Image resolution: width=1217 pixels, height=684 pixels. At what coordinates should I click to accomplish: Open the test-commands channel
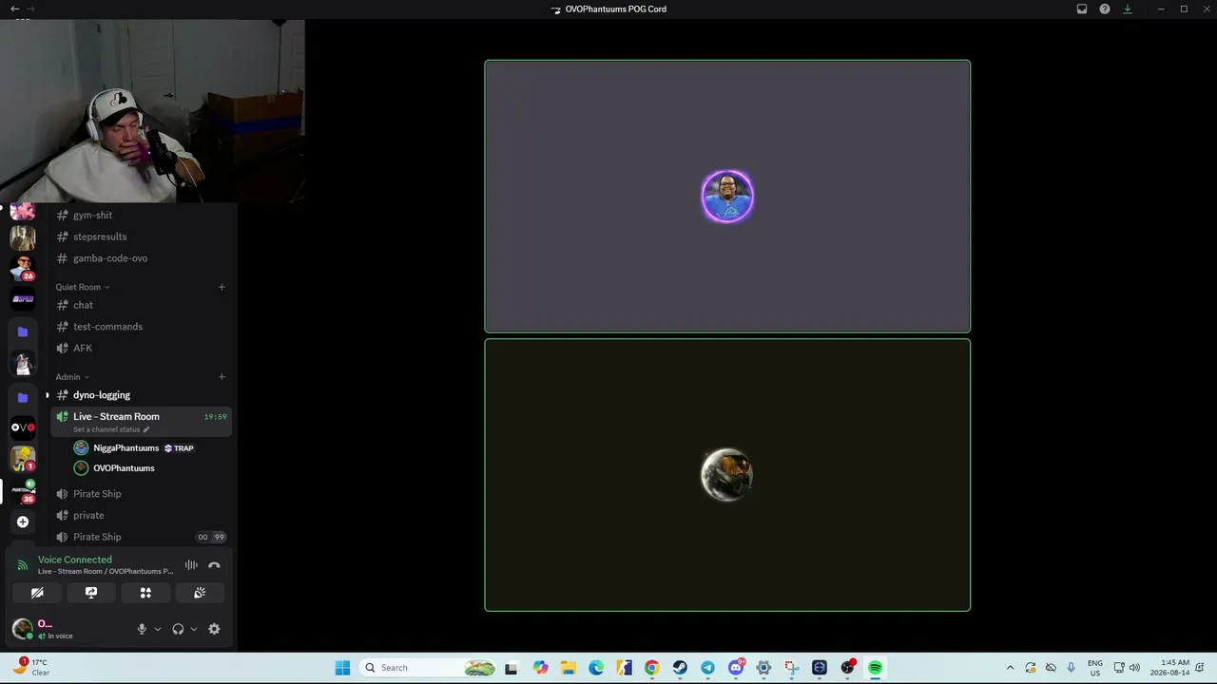click(141, 327)
